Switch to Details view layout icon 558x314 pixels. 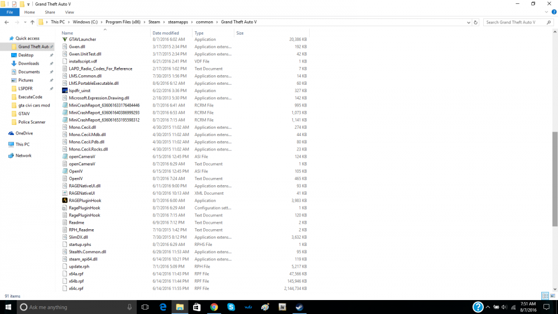click(545, 296)
